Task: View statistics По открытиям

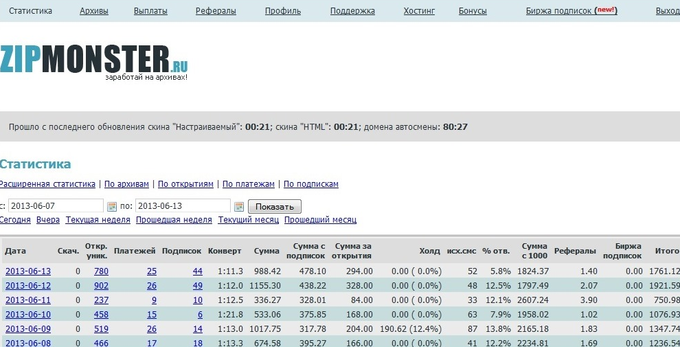Action: click(185, 184)
